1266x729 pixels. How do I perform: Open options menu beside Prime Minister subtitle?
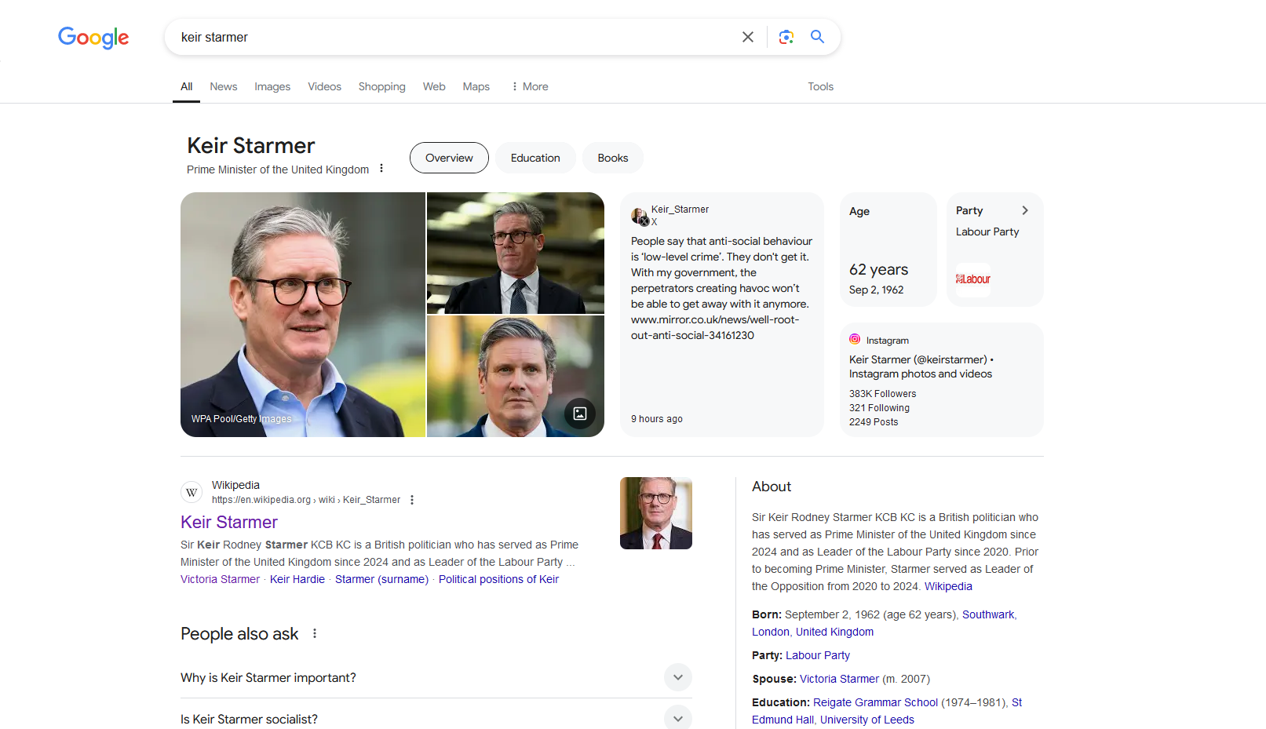coord(381,169)
